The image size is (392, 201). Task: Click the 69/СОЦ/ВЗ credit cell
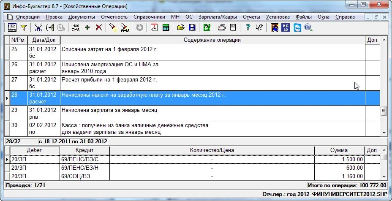84,176
